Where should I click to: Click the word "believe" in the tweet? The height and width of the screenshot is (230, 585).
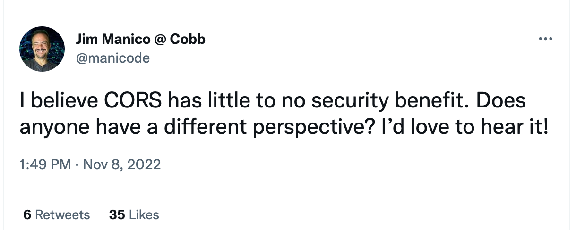(62, 102)
